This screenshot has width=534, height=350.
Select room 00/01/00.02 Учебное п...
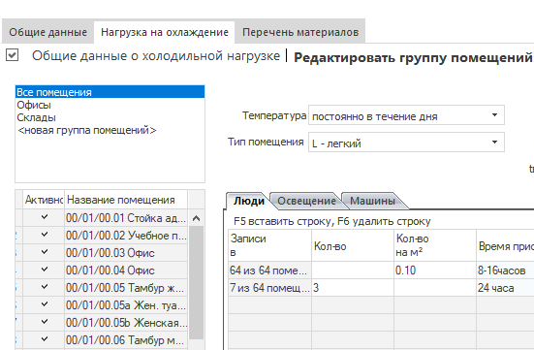pos(126,236)
